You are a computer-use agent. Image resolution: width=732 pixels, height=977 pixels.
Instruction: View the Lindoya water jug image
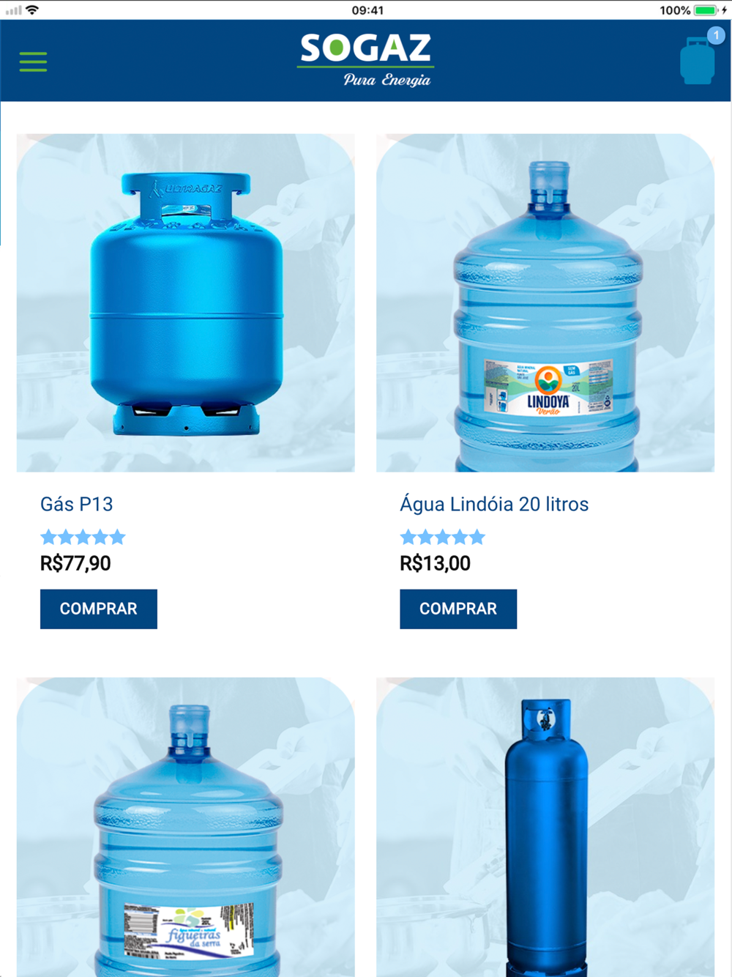[x=545, y=303]
